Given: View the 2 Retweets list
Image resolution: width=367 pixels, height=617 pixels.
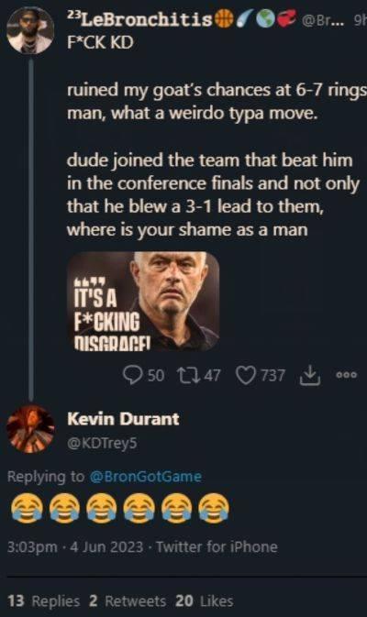Looking at the screenshot, I should point(128,600).
